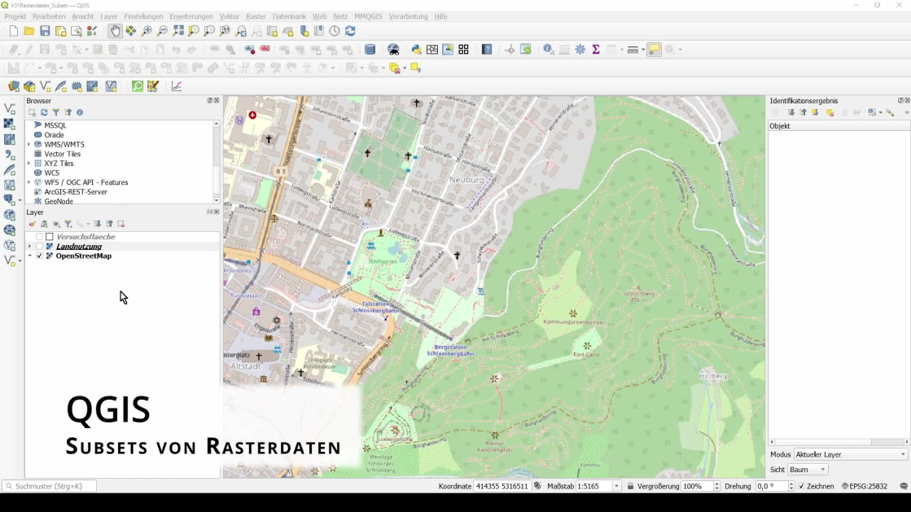Add vector layer icon at sidebar top
Viewport: 911px width, 512px height.
[x=9, y=109]
